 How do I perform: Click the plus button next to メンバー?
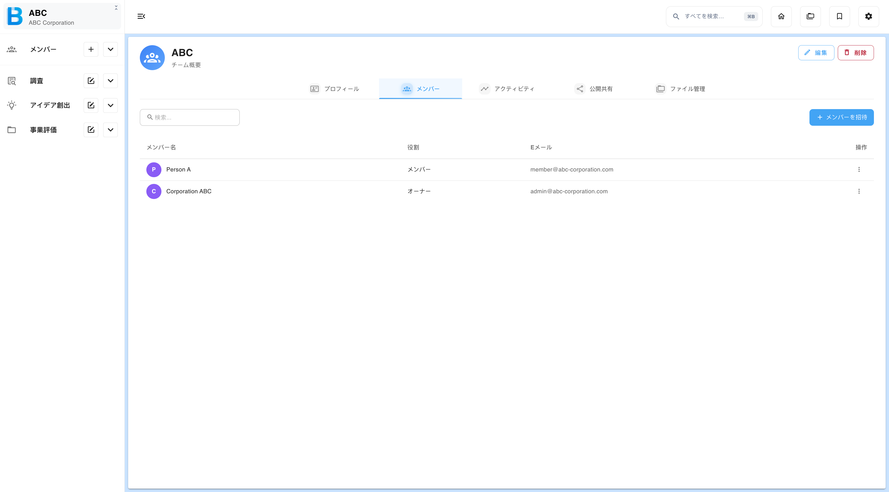pyautogui.click(x=91, y=49)
